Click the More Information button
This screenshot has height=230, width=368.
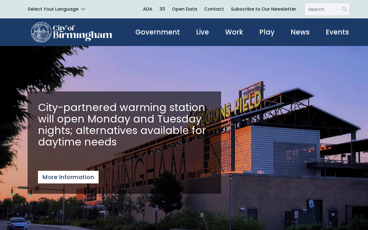coord(68,177)
